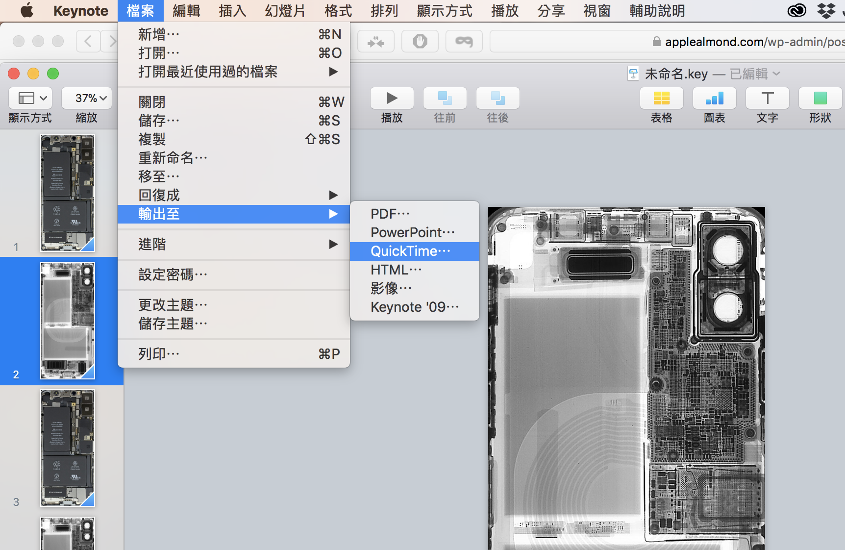Open the 檔案 menu
Screen dimensions: 845x550
click(140, 11)
